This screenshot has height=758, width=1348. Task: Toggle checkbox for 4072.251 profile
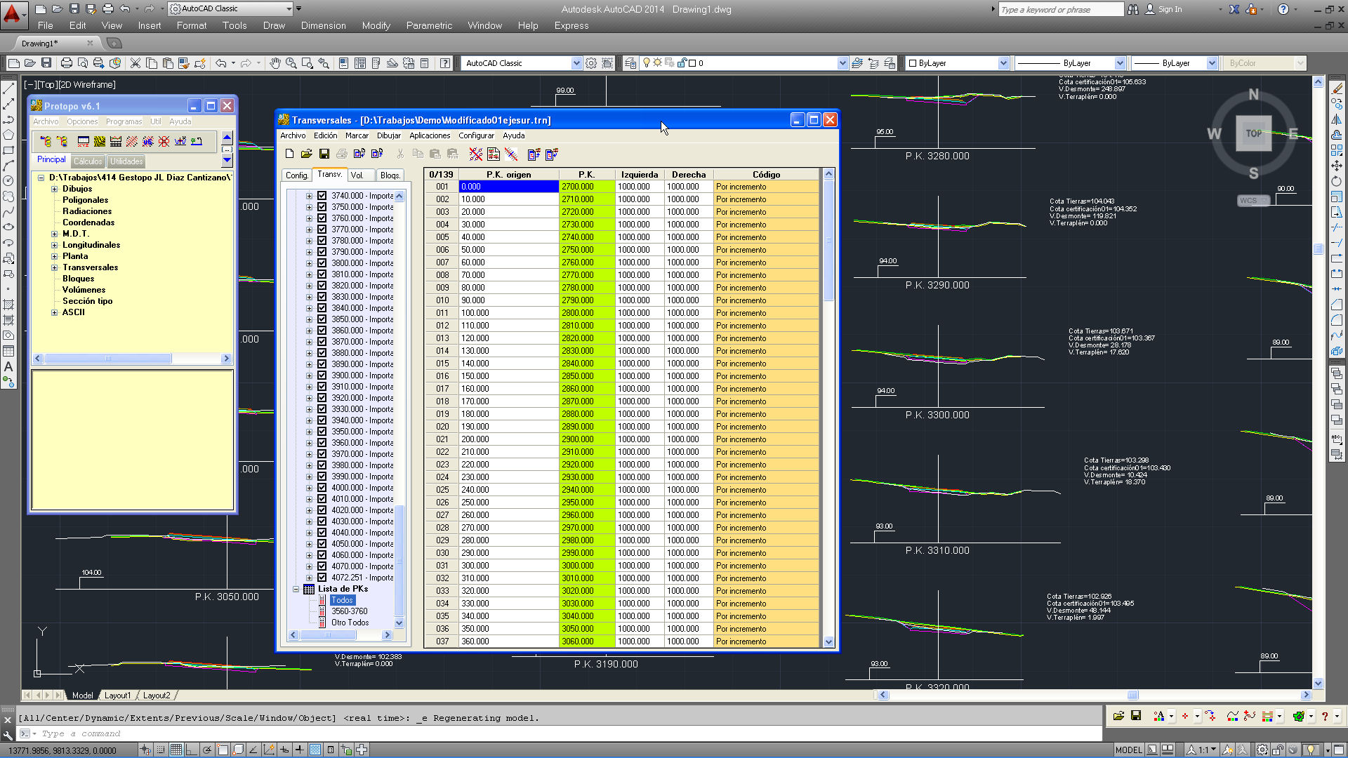pos(322,578)
